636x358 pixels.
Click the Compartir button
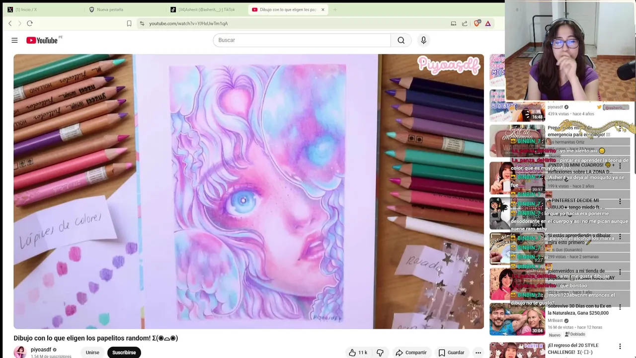click(411, 353)
